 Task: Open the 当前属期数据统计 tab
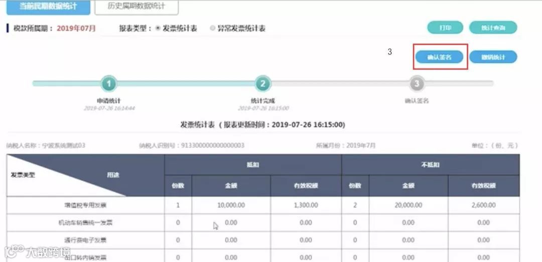pyautogui.click(x=48, y=7)
